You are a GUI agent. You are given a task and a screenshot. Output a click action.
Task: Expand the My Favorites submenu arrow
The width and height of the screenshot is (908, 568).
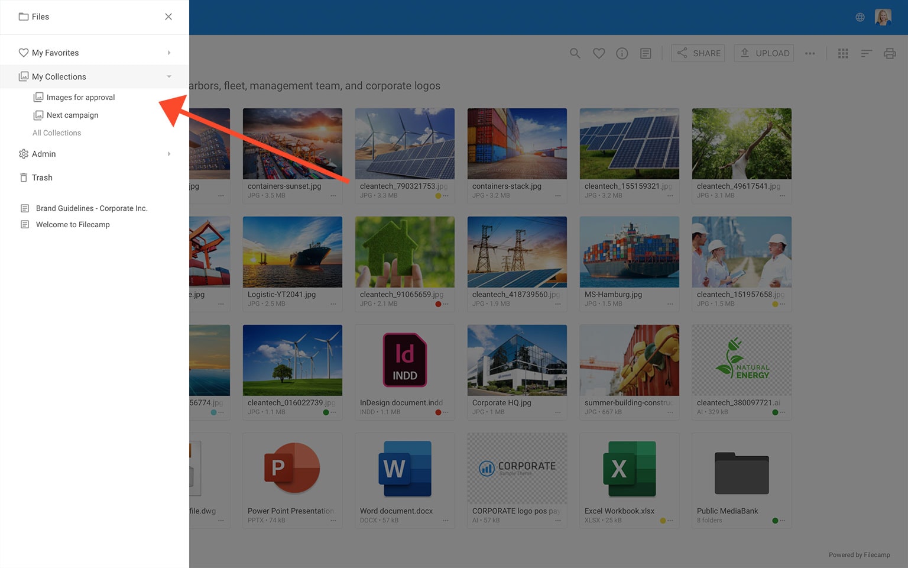click(169, 53)
